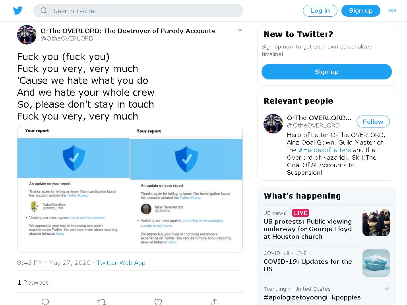Viewport: 407px width, 305px height.
Task: Click Sign up in the New to Twitter panel
Action: tap(327, 71)
